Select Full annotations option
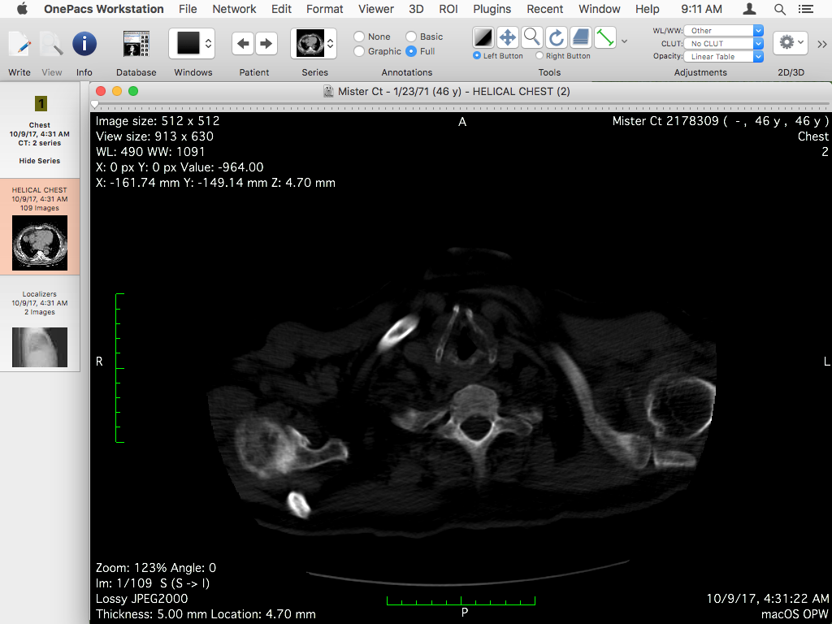832x624 pixels. click(411, 51)
